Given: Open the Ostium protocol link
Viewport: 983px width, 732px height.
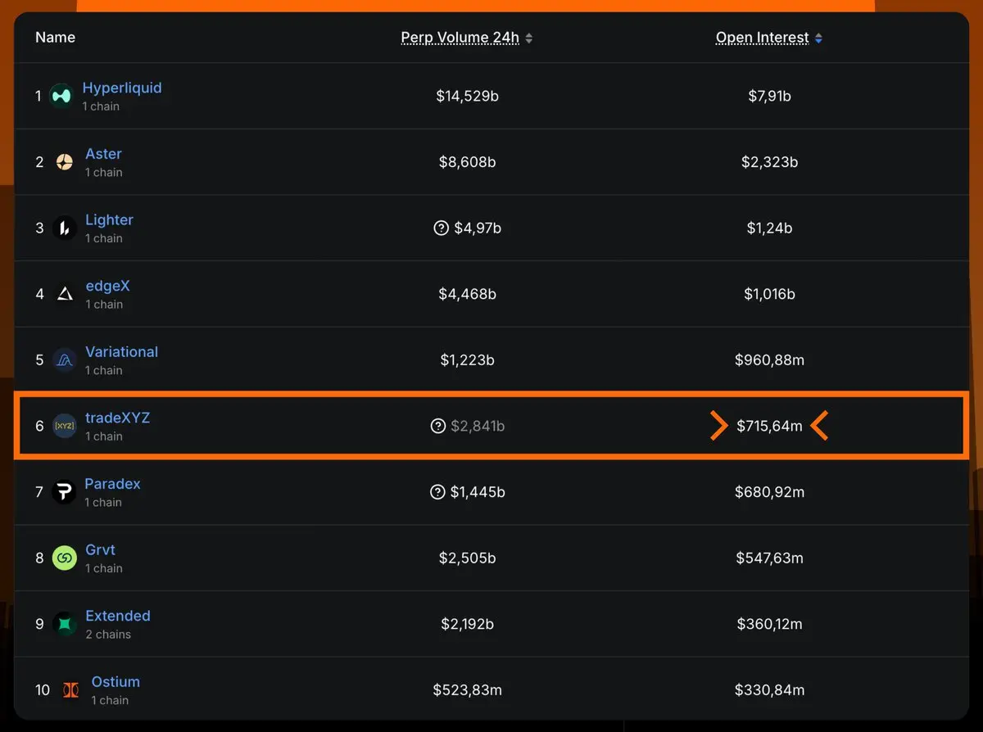Looking at the screenshot, I should click(116, 682).
